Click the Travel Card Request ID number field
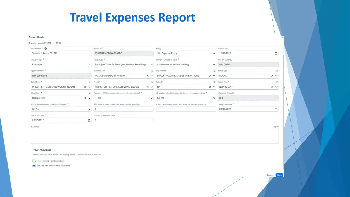 [x=186, y=109]
